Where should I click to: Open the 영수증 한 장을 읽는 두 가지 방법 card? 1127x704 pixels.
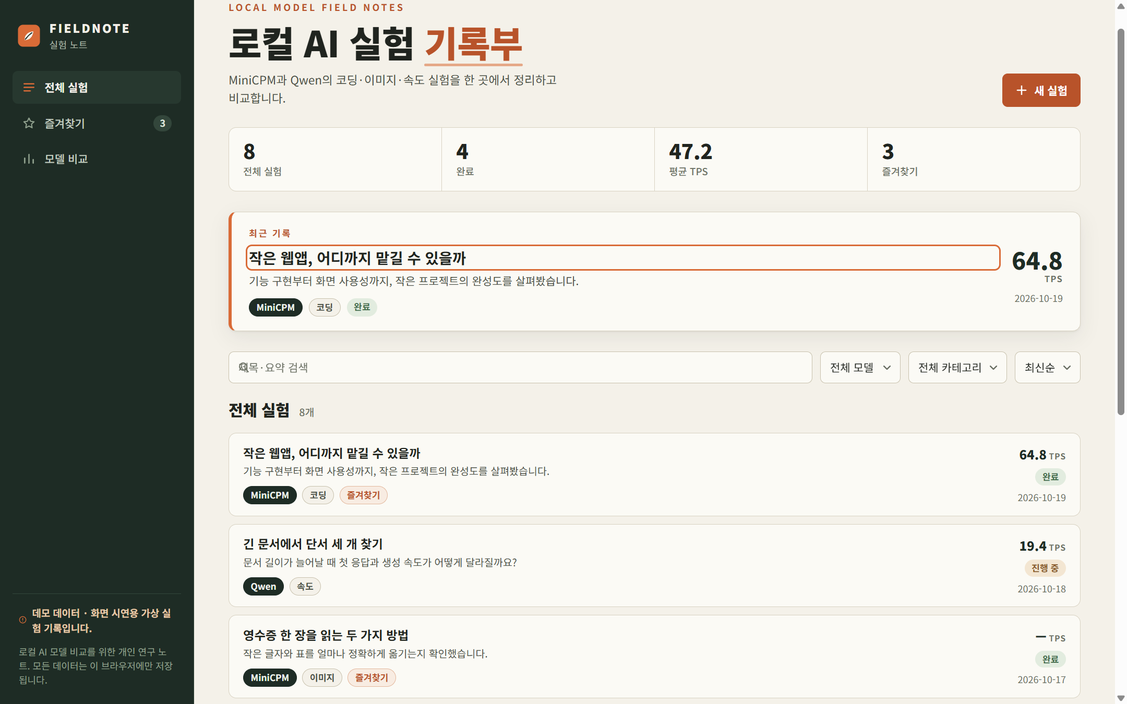click(x=654, y=657)
